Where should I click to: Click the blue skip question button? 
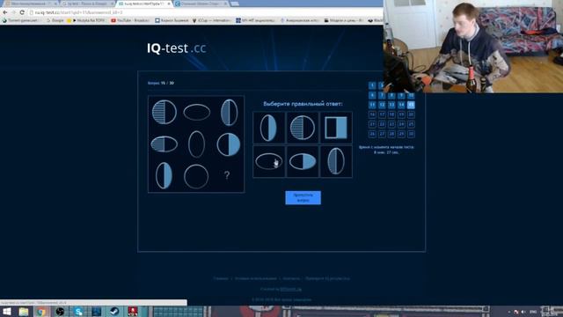303,197
